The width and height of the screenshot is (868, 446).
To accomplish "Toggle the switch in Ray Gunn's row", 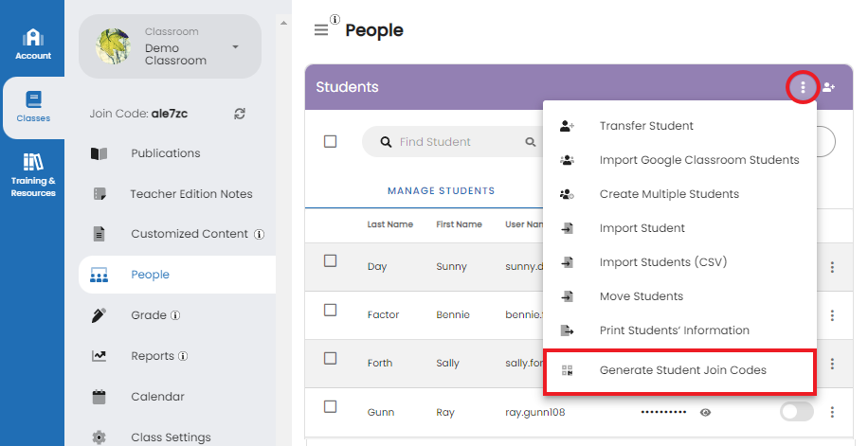I will point(797,412).
